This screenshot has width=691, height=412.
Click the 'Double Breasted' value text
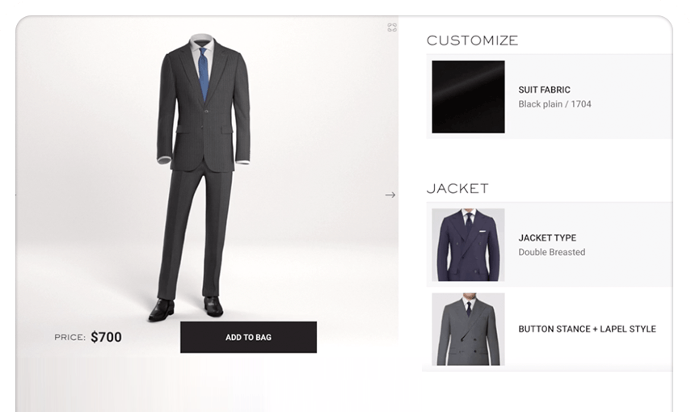[x=551, y=253]
